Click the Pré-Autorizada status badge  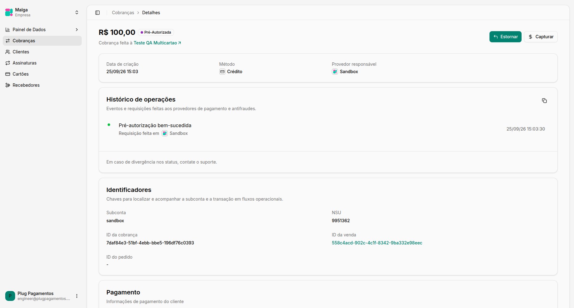(156, 32)
